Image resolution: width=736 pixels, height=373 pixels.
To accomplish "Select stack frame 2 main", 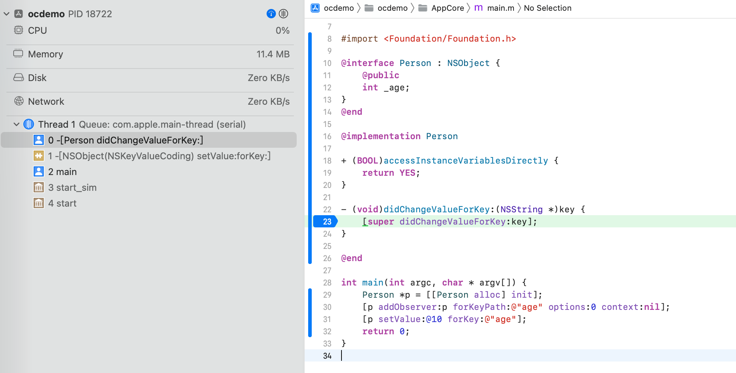I will pyautogui.click(x=149, y=171).
